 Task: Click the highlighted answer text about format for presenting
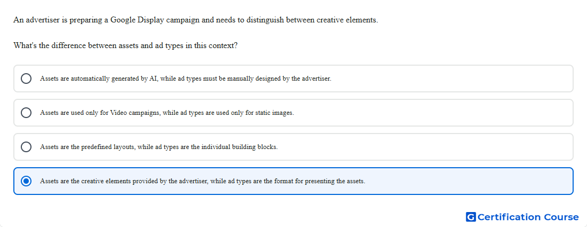tap(203, 181)
